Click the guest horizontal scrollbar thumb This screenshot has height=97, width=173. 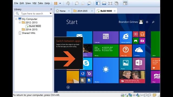coord(95,92)
